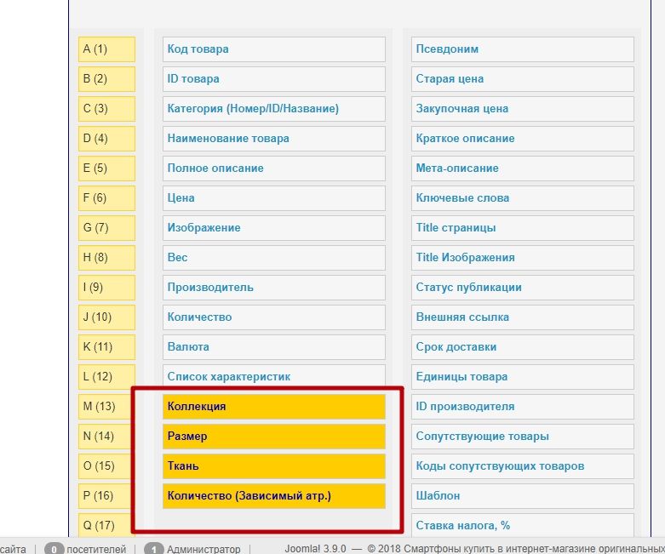Click the 'Администратор' counter badge
This screenshot has width=665, height=554.
pos(153,549)
